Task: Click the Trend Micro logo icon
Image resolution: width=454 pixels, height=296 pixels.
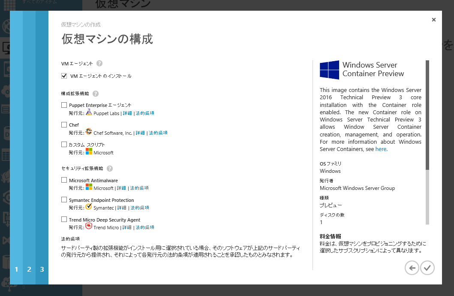Action: pyautogui.click(x=89, y=226)
